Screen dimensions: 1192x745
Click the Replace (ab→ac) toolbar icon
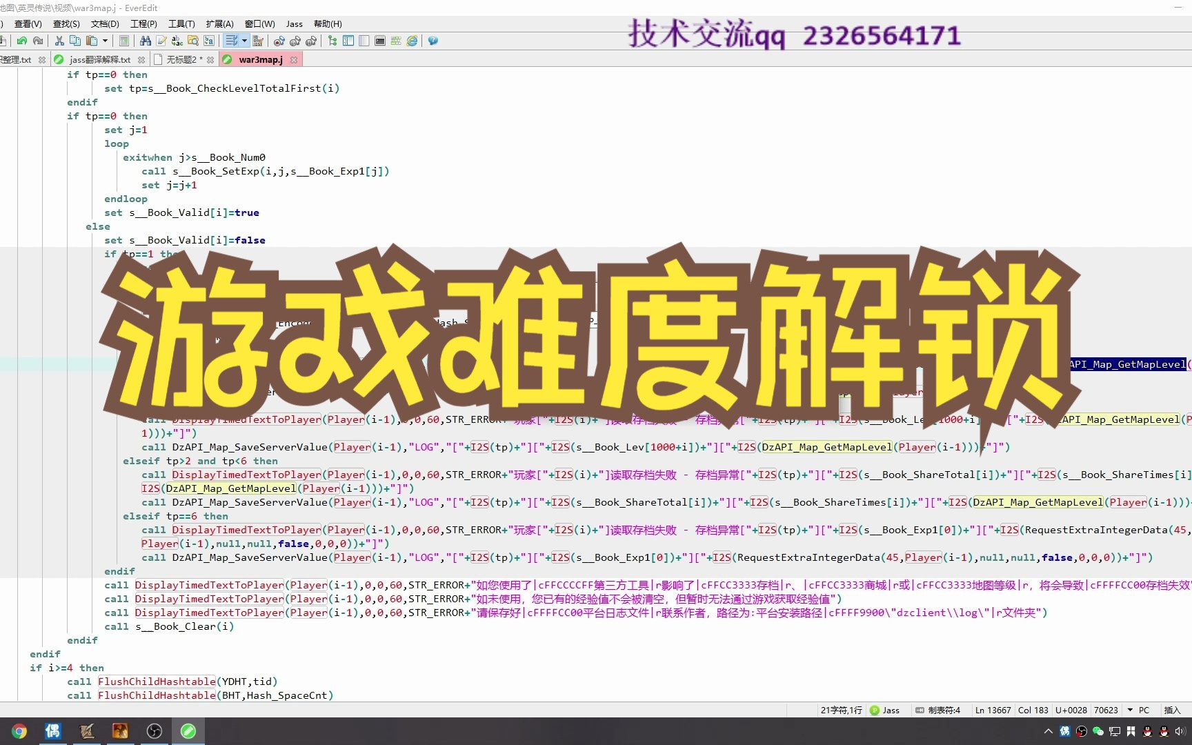point(177,41)
